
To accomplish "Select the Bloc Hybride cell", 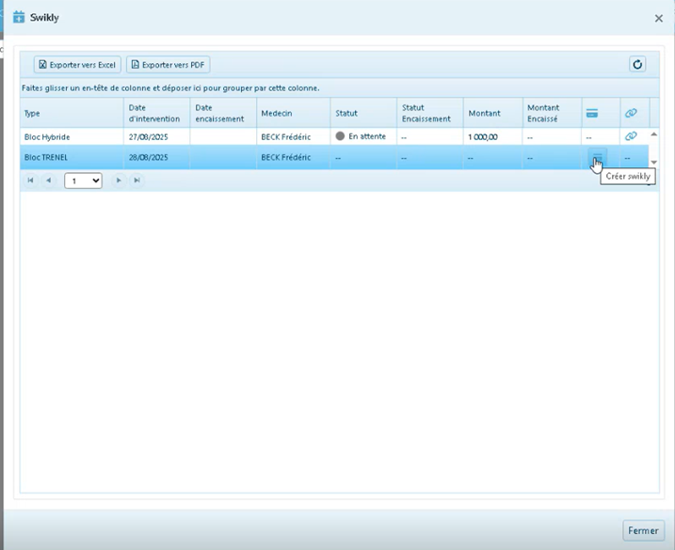I will coord(72,136).
